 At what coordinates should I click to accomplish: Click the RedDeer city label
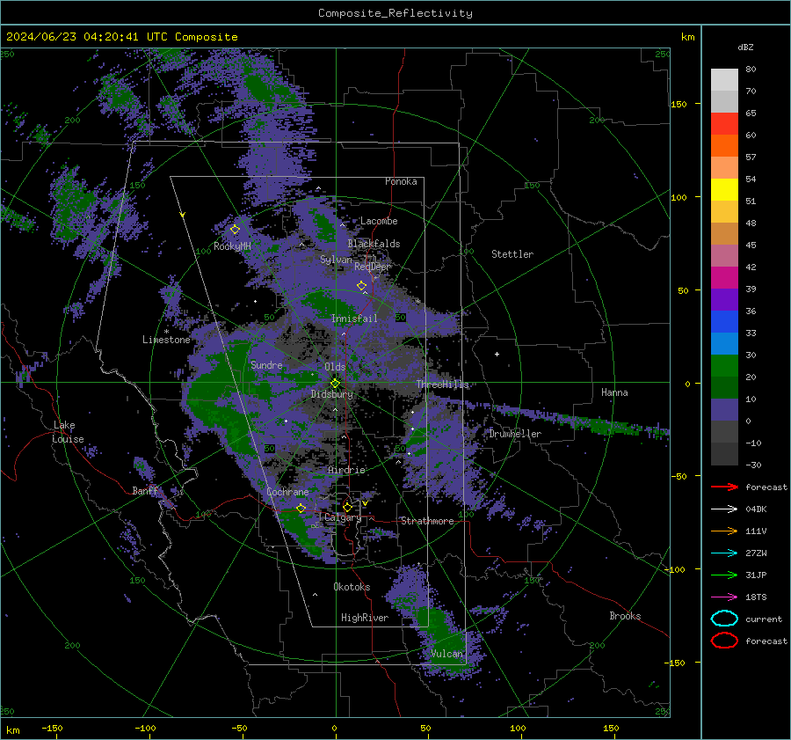tap(373, 267)
